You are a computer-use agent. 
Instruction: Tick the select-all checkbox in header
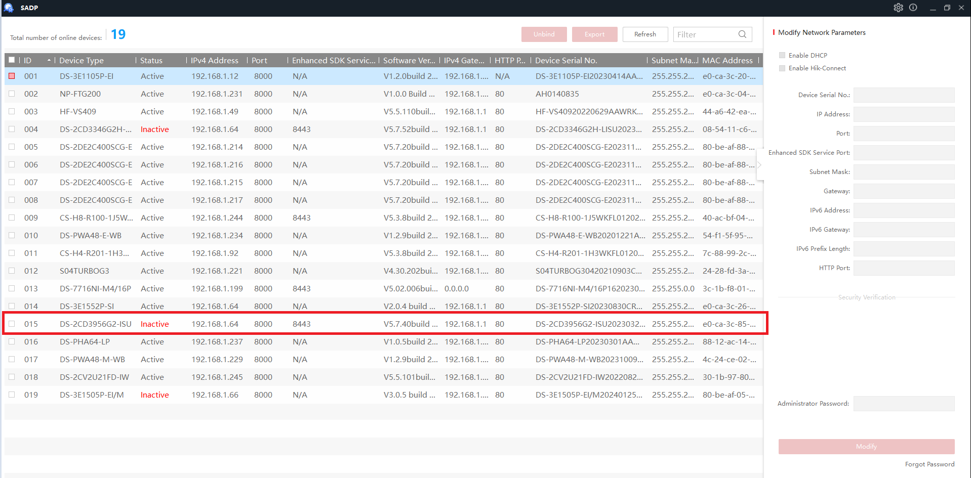click(12, 60)
